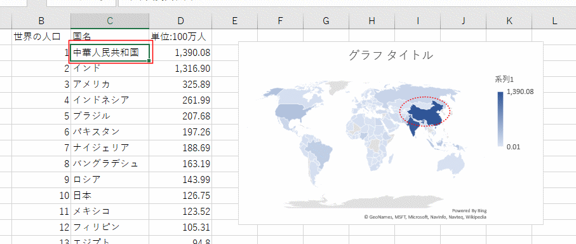Select column F header

coord(280,22)
